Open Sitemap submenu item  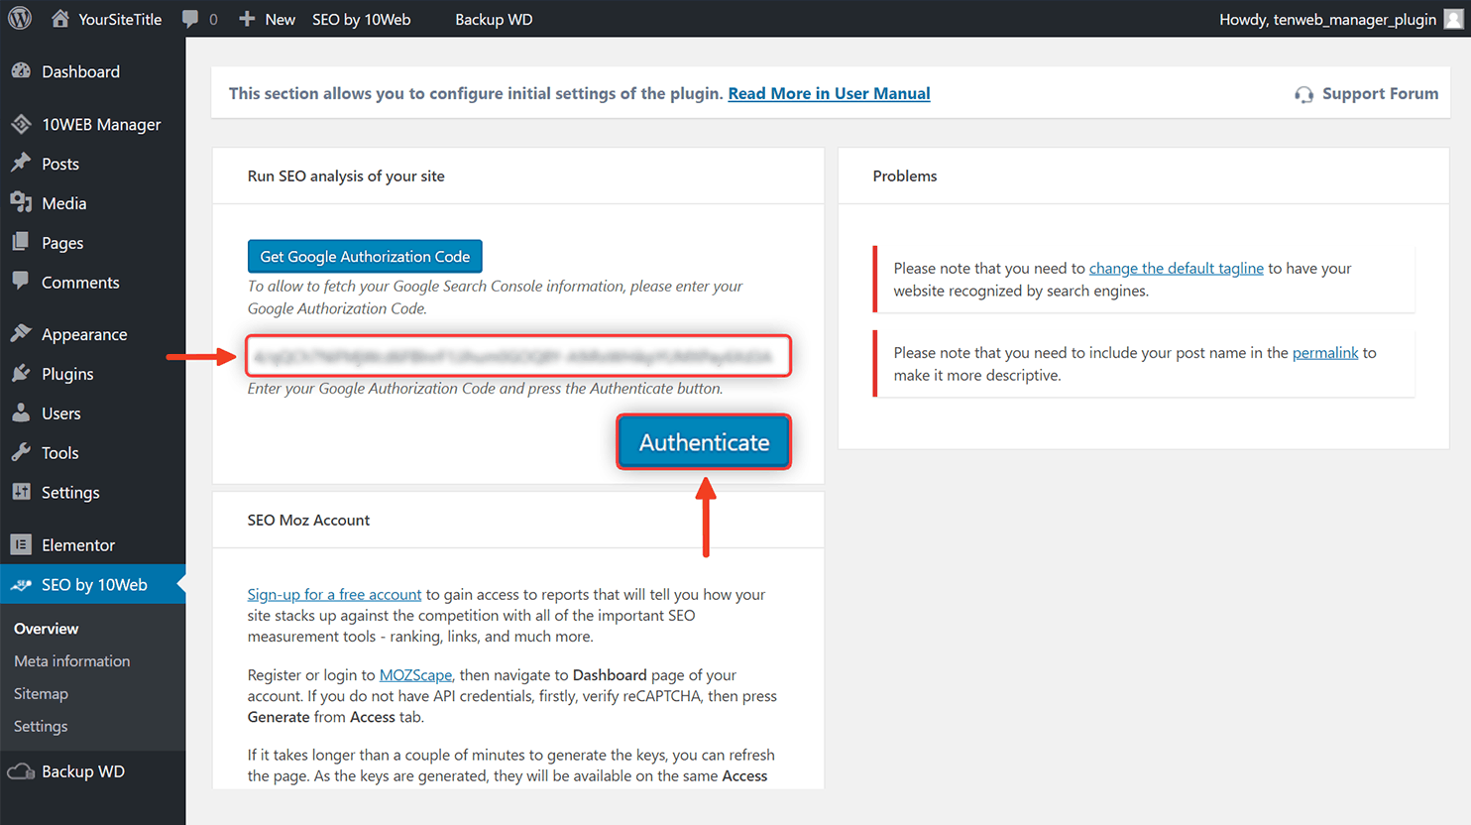pyautogui.click(x=41, y=694)
